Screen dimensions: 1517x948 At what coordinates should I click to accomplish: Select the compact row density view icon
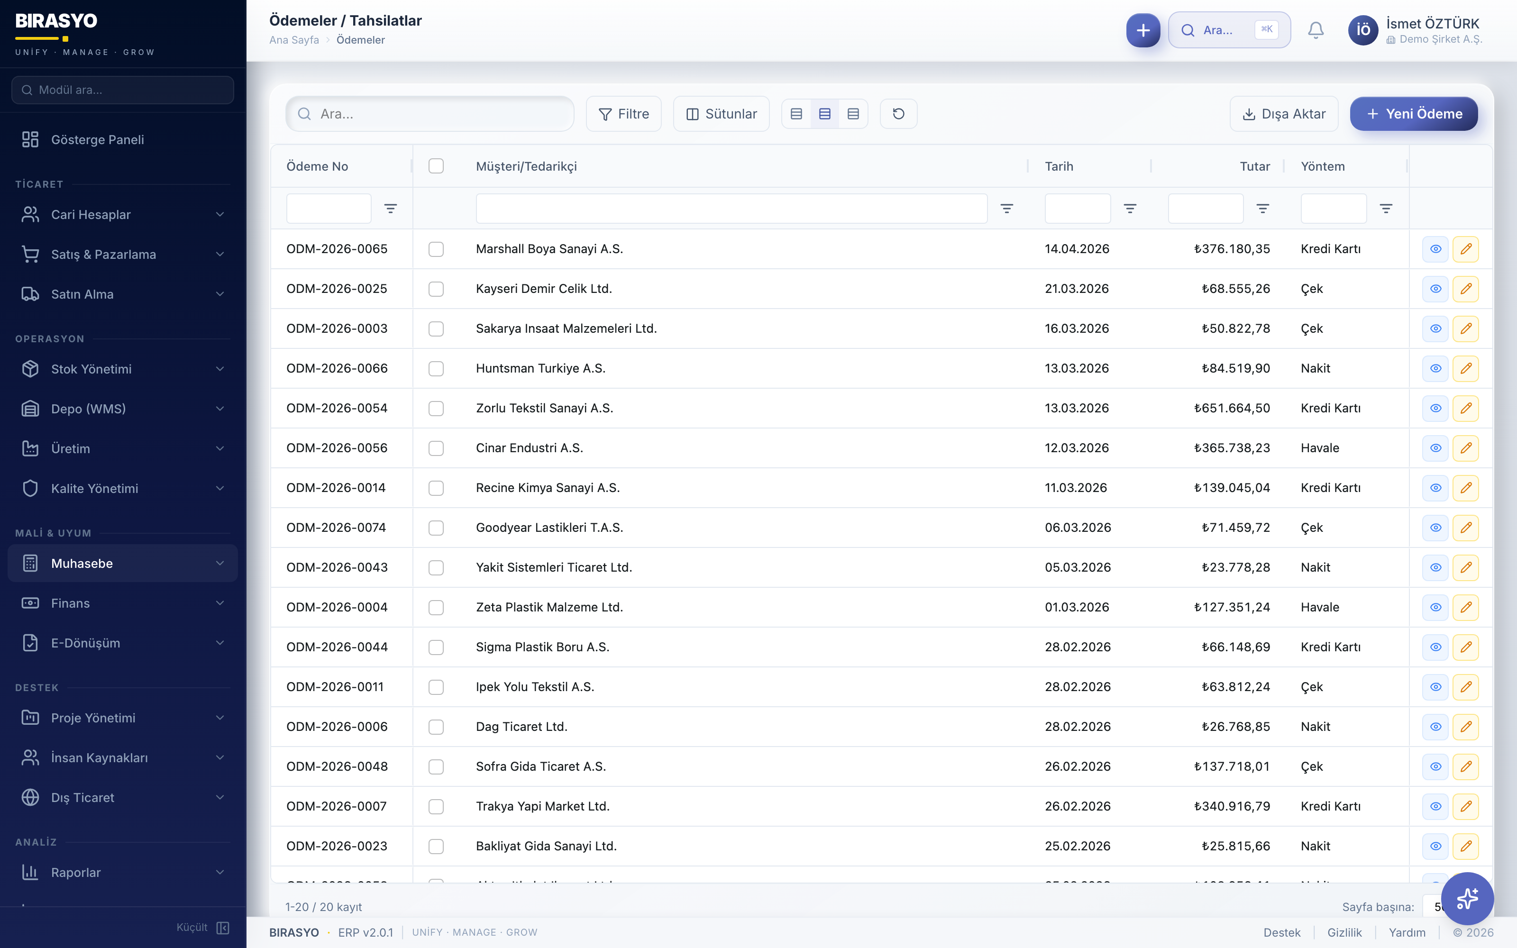click(796, 113)
